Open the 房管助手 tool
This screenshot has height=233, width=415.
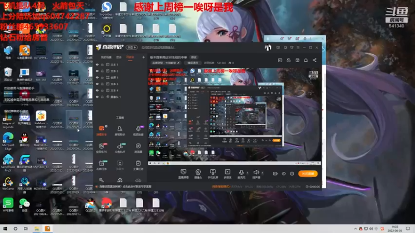(x=120, y=130)
